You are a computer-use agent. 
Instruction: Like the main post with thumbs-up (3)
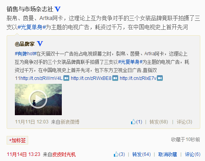click(119, 154)
